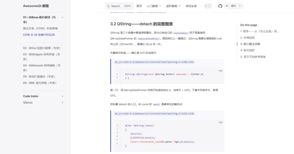The image size is (294, 154).
Task: Open COW 在 Qt 容器中的实战 page
Action: 39,35
